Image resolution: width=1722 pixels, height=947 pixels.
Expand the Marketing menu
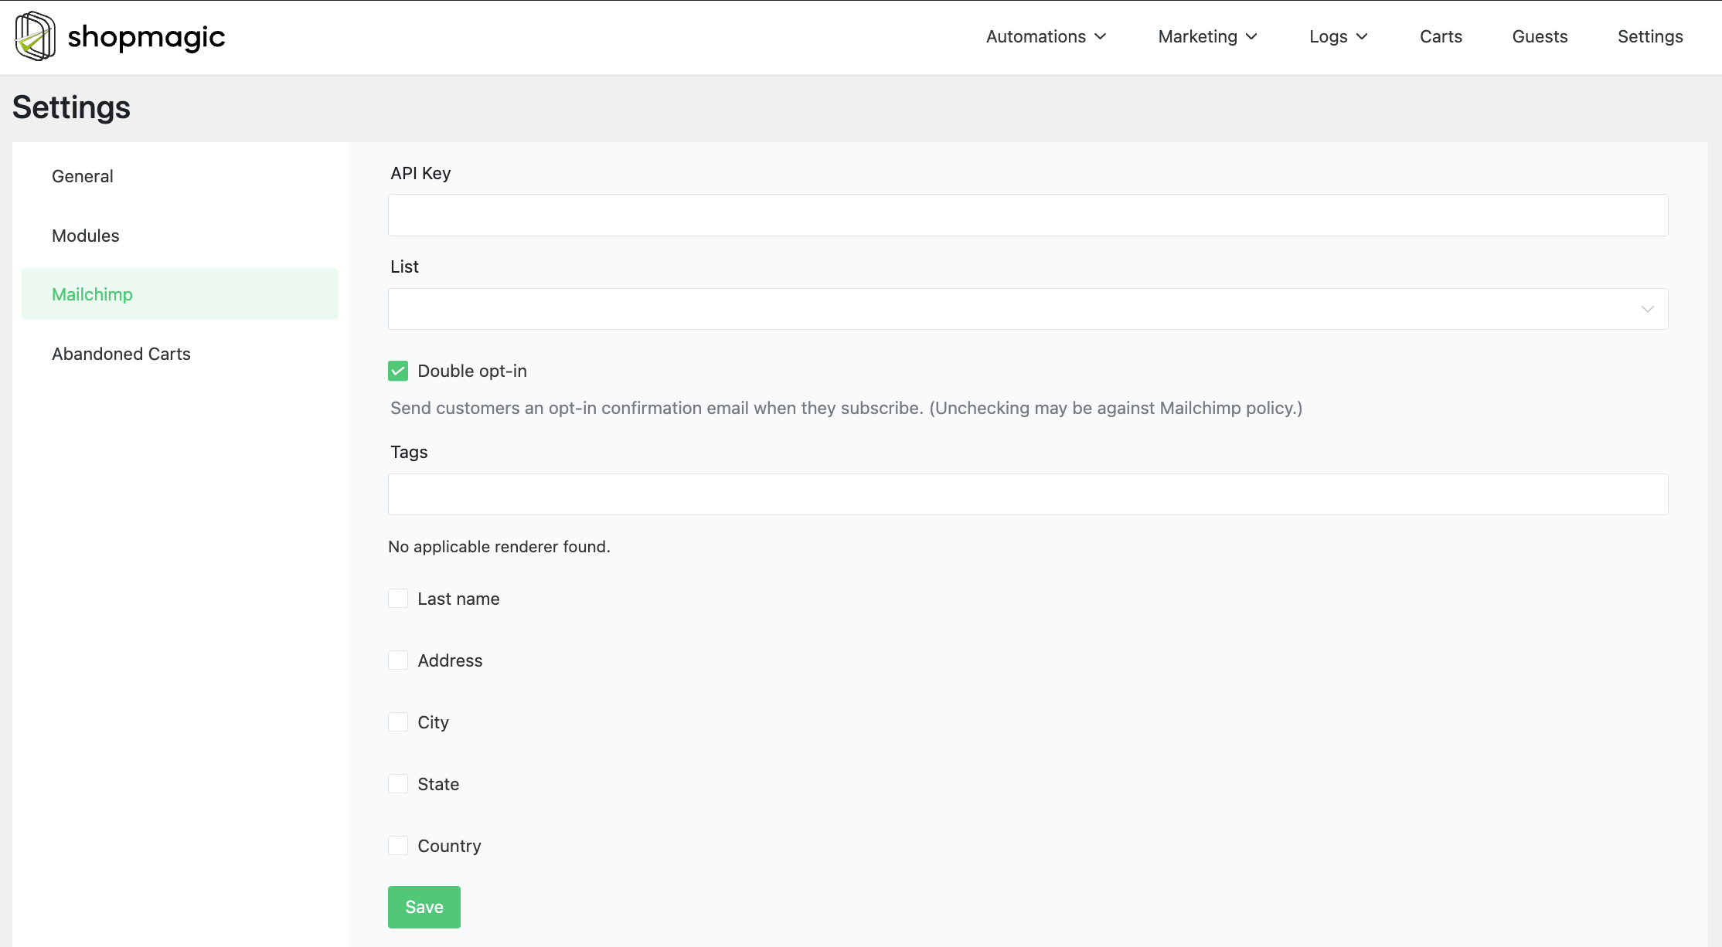point(1207,36)
